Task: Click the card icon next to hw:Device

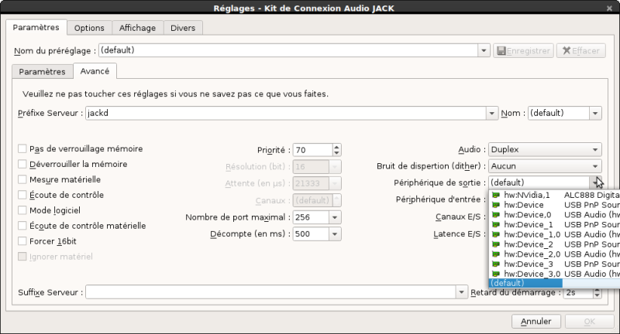Action: (x=495, y=205)
